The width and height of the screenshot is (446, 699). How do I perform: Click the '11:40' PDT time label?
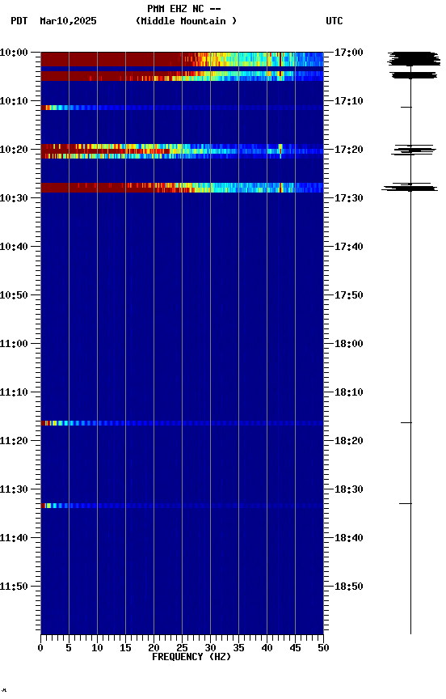[x=14, y=538]
